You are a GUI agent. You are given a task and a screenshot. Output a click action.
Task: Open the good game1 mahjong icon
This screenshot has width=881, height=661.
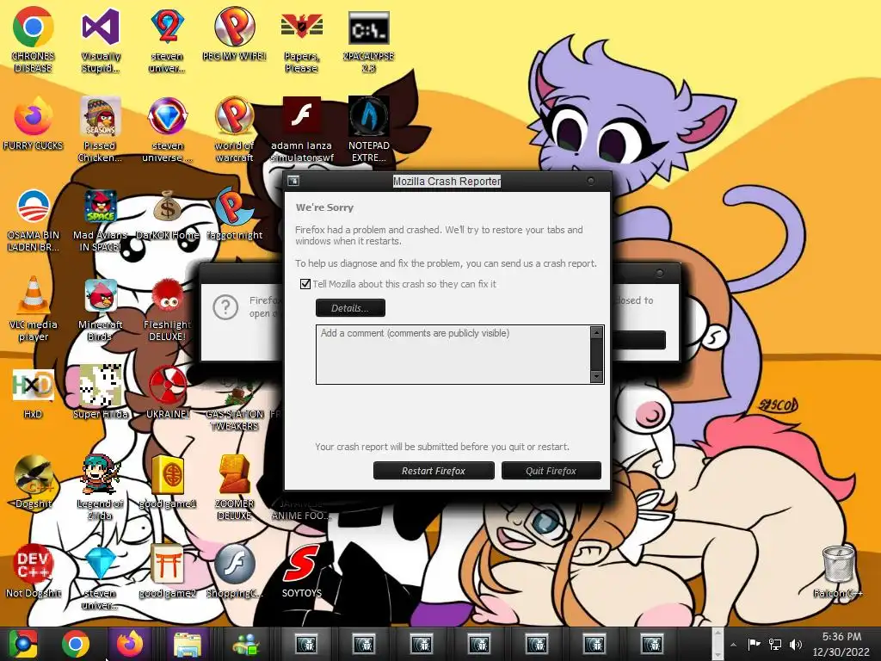tap(168, 482)
